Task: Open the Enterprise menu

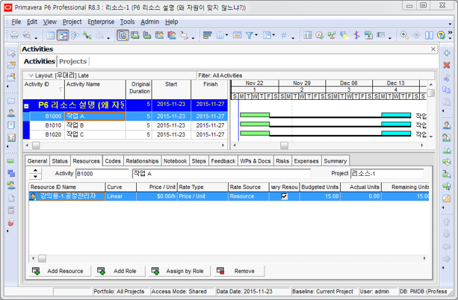Action: pyautogui.click(x=100, y=22)
